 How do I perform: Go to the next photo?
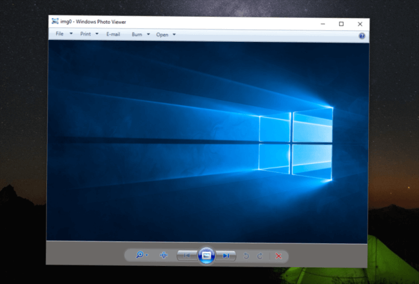(226, 256)
